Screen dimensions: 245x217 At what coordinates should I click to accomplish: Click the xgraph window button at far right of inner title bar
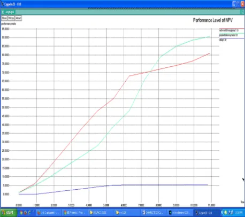pos(242,12)
